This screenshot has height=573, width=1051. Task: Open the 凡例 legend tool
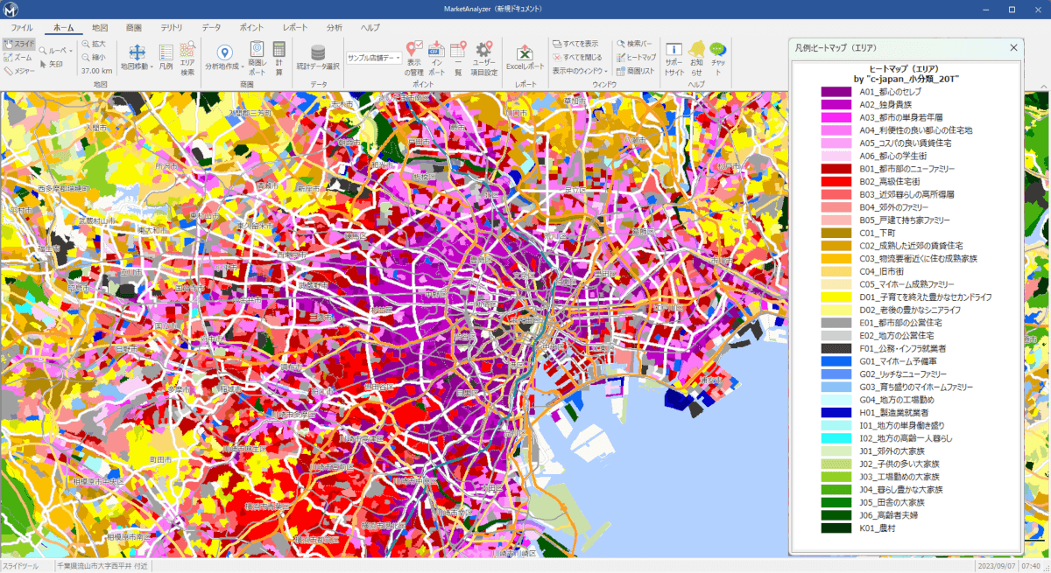[x=166, y=59]
